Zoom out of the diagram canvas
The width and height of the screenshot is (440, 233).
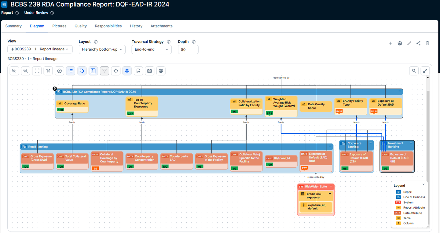[x=26, y=71]
